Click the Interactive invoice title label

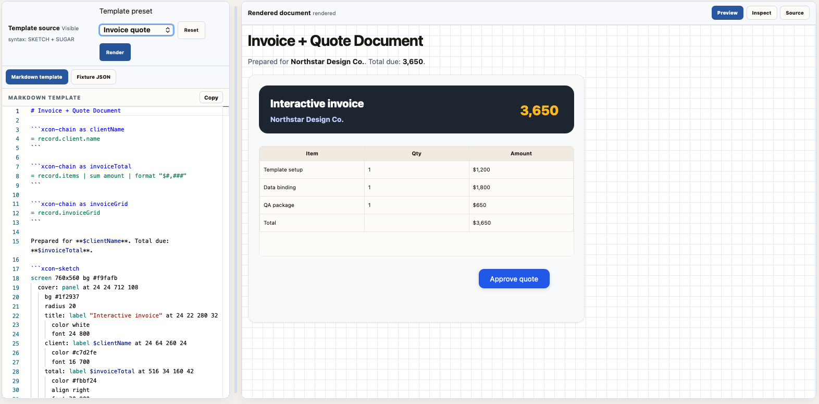(x=317, y=104)
